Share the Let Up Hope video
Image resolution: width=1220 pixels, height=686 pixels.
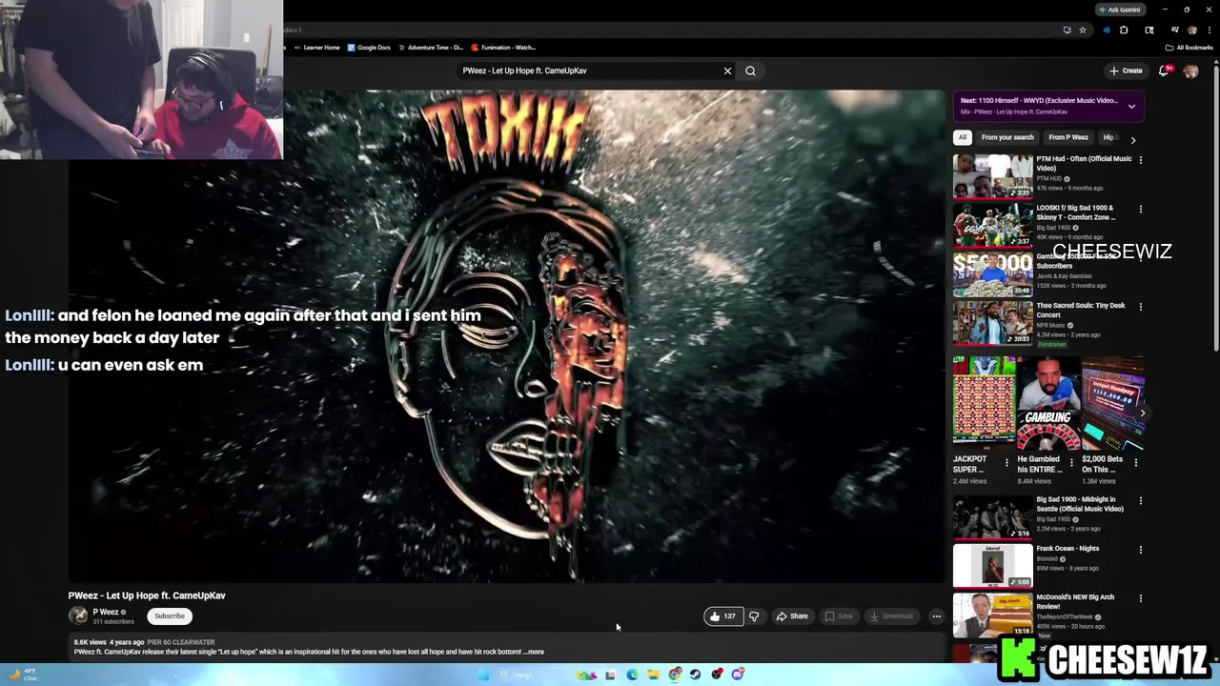click(792, 616)
